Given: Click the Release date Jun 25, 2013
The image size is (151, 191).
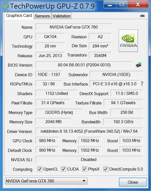Looking at the screenshot, I should (x=50, y=56).
